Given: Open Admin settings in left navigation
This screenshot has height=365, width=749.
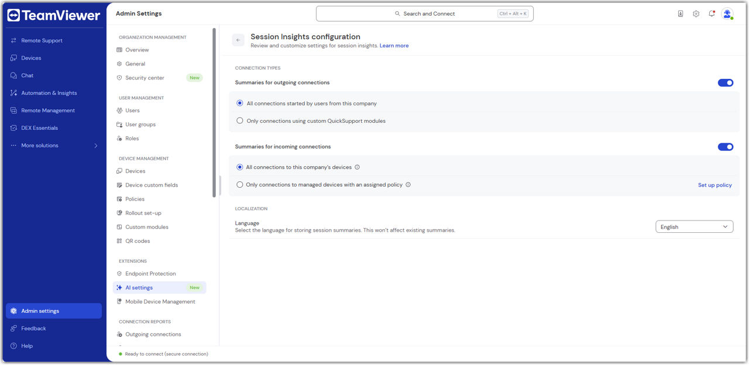Looking at the screenshot, I should pos(54,311).
